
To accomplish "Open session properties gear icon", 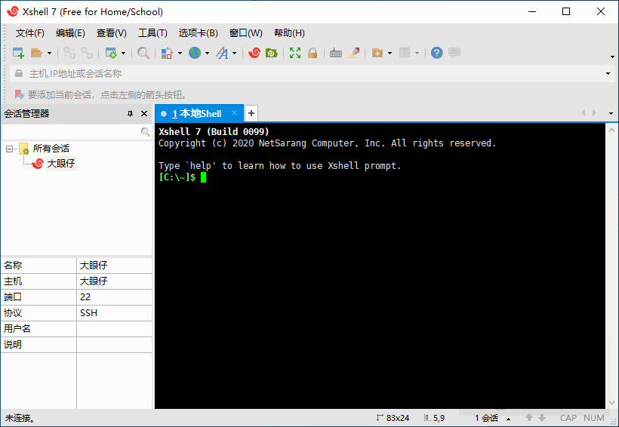I will tap(111, 53).
